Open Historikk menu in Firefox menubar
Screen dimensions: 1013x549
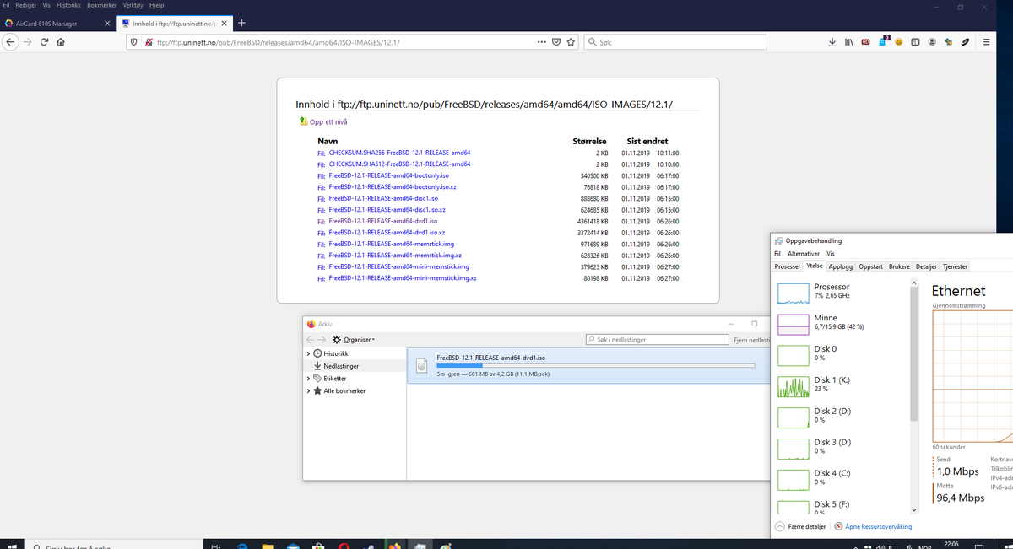coord(68,5)
